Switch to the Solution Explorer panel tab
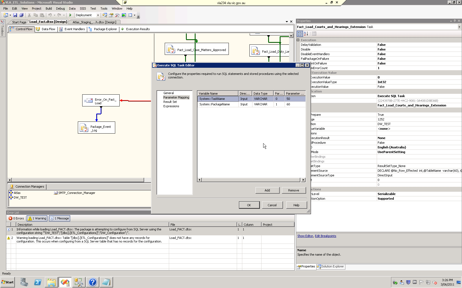The image size is (462, 288). point(330,267)
